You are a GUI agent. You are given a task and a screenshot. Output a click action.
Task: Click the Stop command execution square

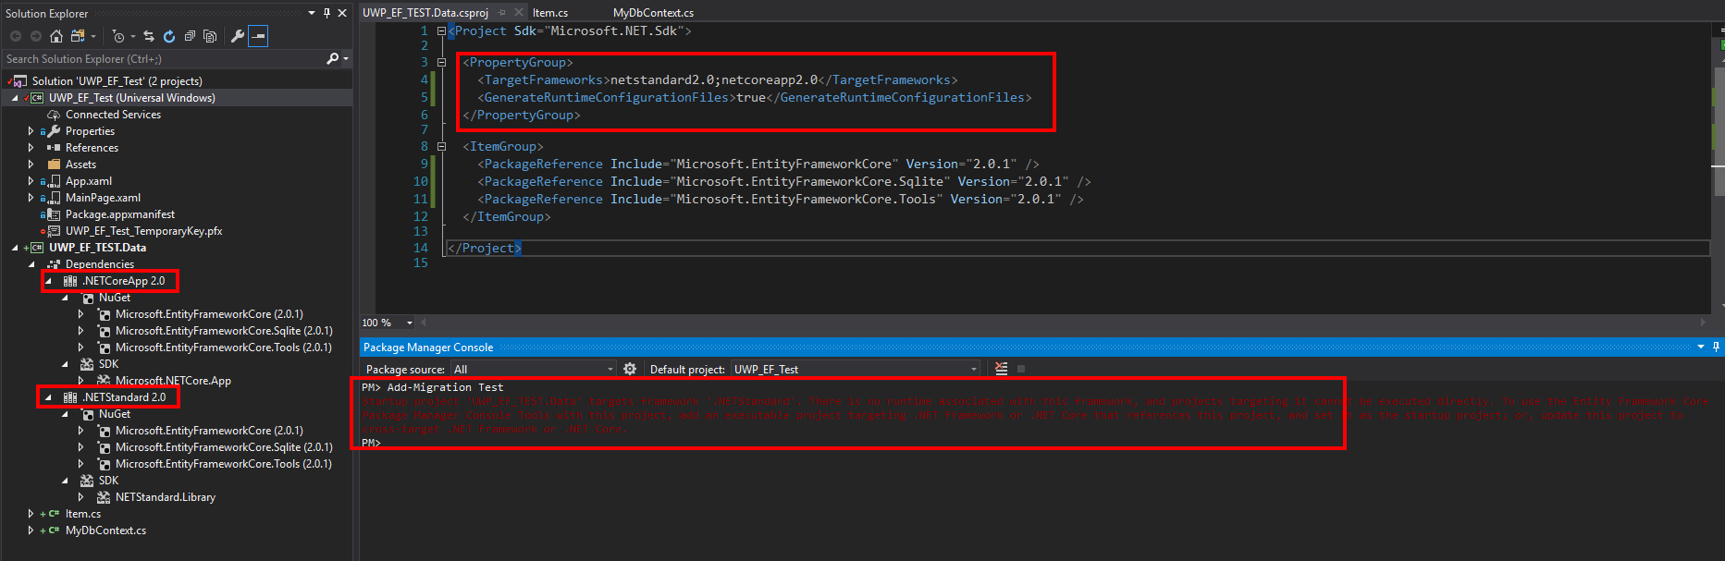(x=1021, y=369)
